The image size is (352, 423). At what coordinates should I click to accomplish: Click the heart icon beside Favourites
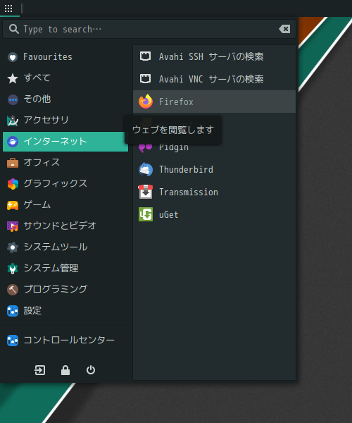[x=13, y=57]
